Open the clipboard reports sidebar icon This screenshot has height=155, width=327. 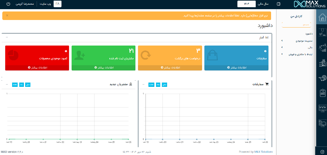tap(322, 93)
